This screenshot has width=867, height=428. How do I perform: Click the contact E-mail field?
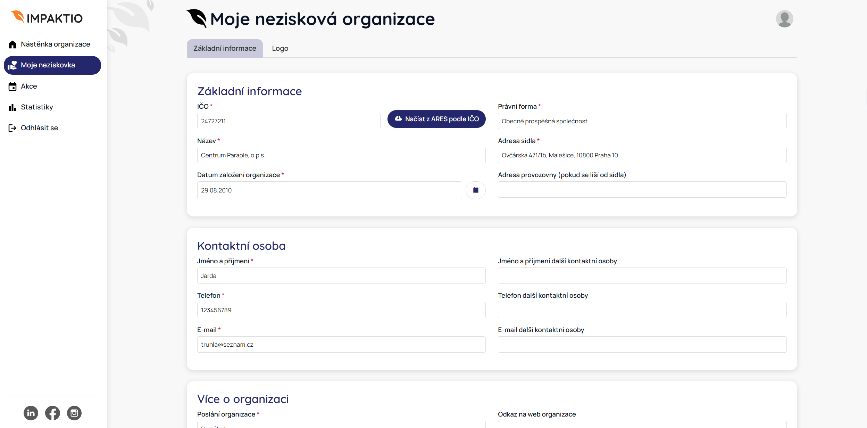click(341, 345)
